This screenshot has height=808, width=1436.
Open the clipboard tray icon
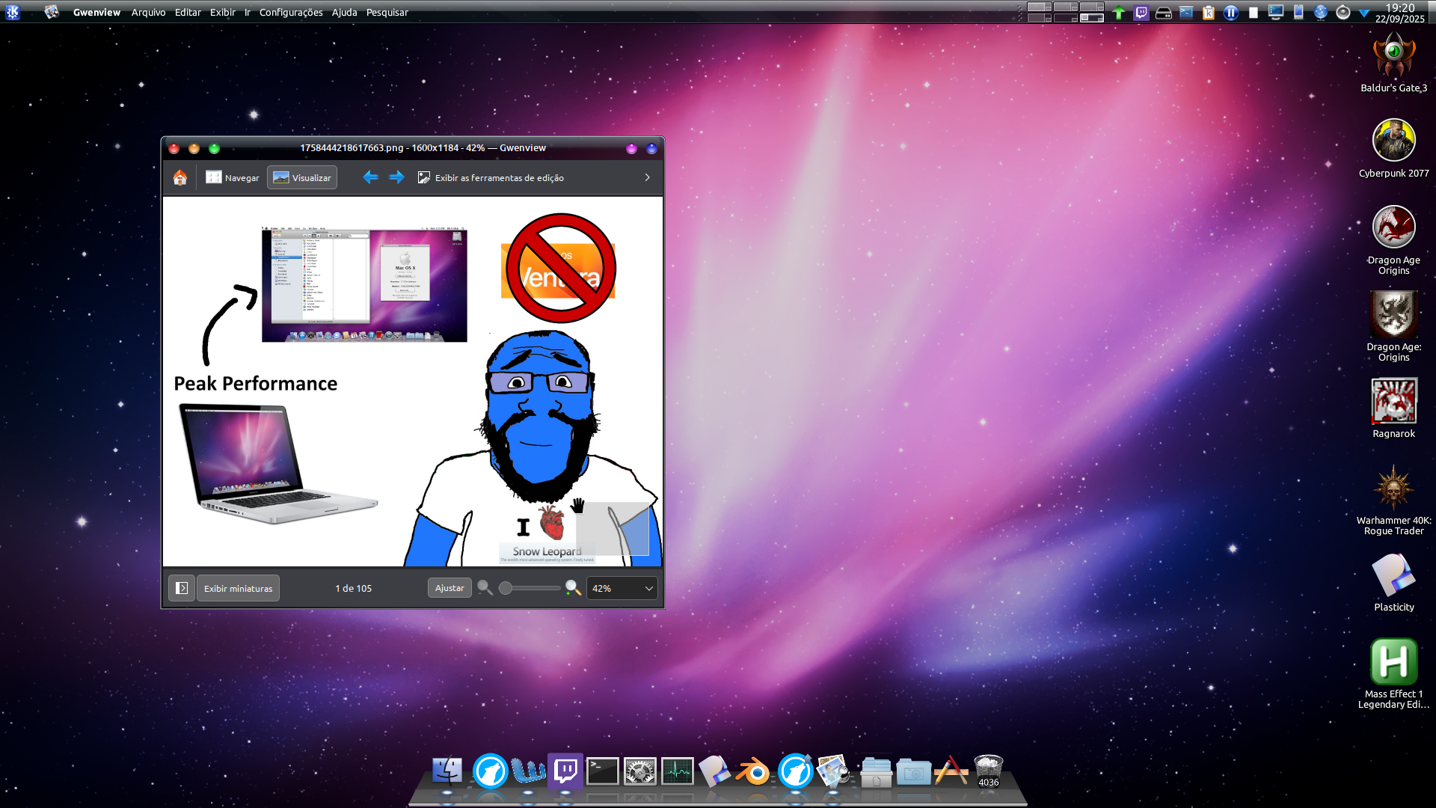click(1208, 12)
